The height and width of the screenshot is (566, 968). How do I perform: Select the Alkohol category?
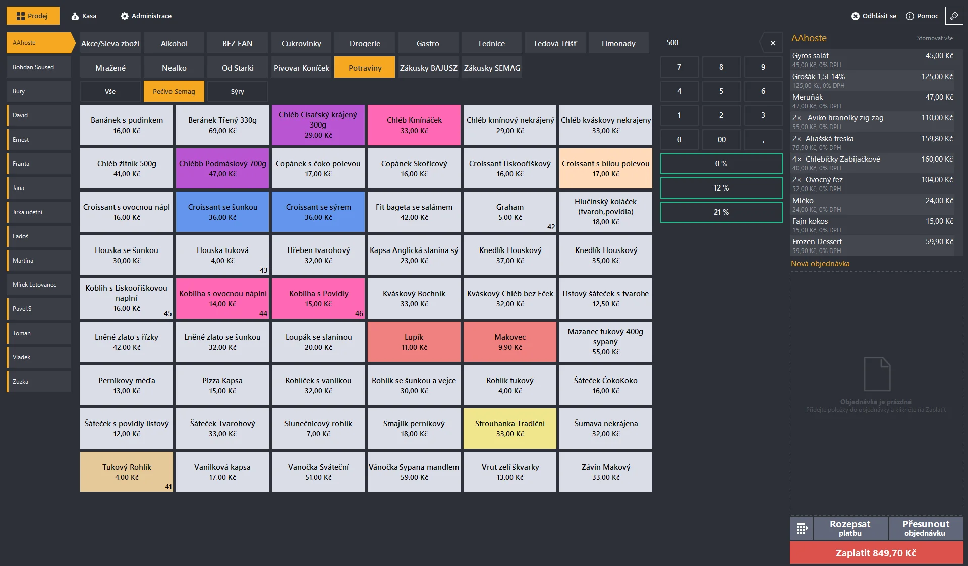click(174, 43)
